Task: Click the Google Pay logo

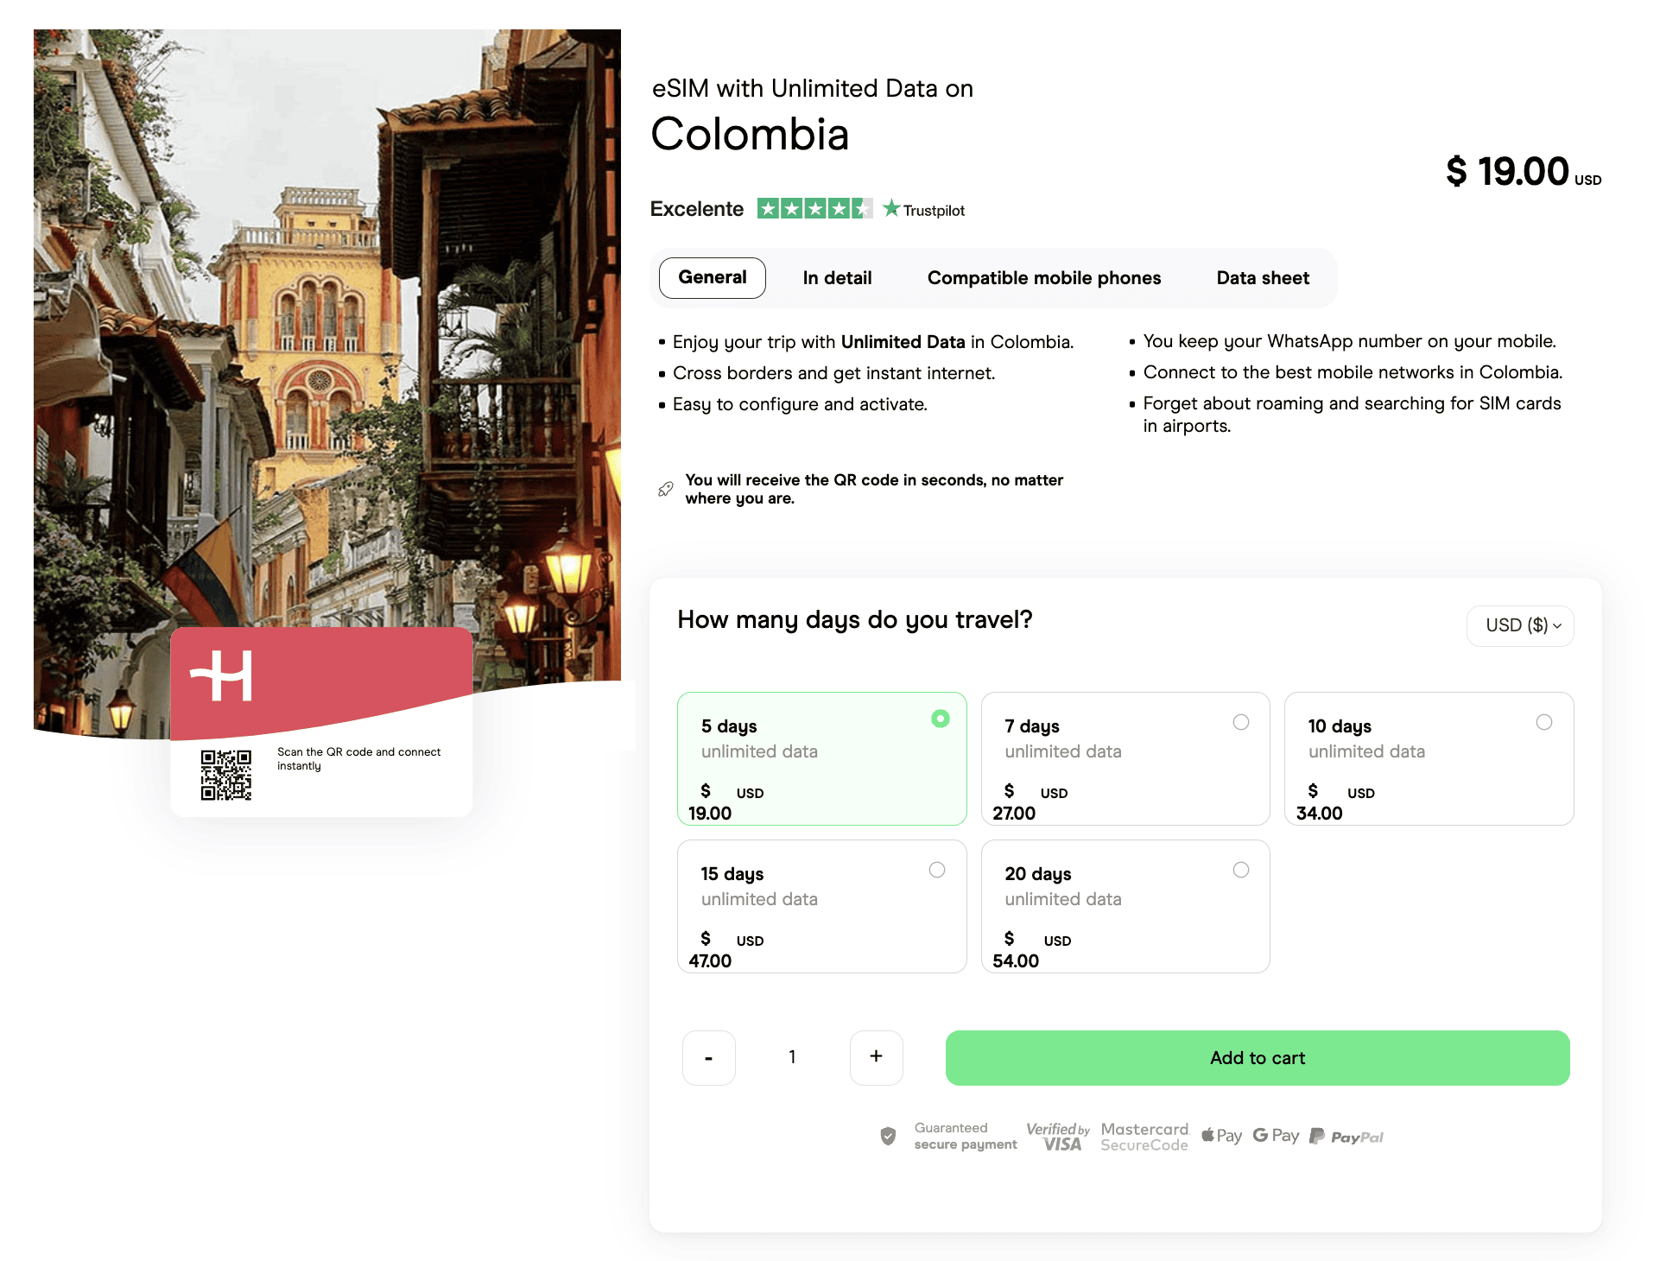Action: coord(1276,1136)
